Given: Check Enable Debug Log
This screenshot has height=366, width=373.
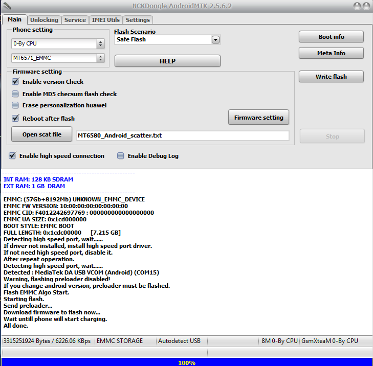Looking at the screenshot, I should tap(121, 156).
